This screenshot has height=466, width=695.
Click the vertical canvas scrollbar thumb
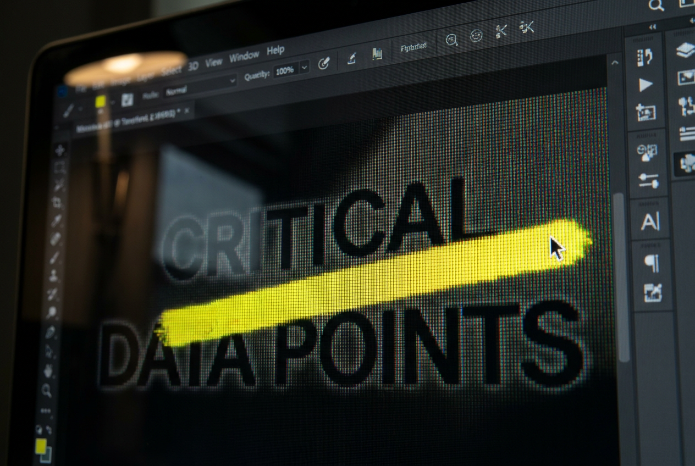[622, 276]
